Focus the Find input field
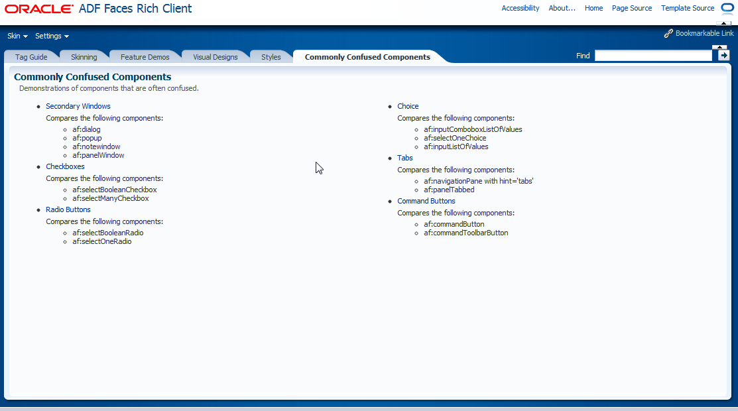738x411 pixels. click(653, 56)
